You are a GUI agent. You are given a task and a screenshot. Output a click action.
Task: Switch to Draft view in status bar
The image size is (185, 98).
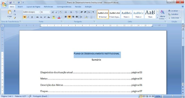153,96
